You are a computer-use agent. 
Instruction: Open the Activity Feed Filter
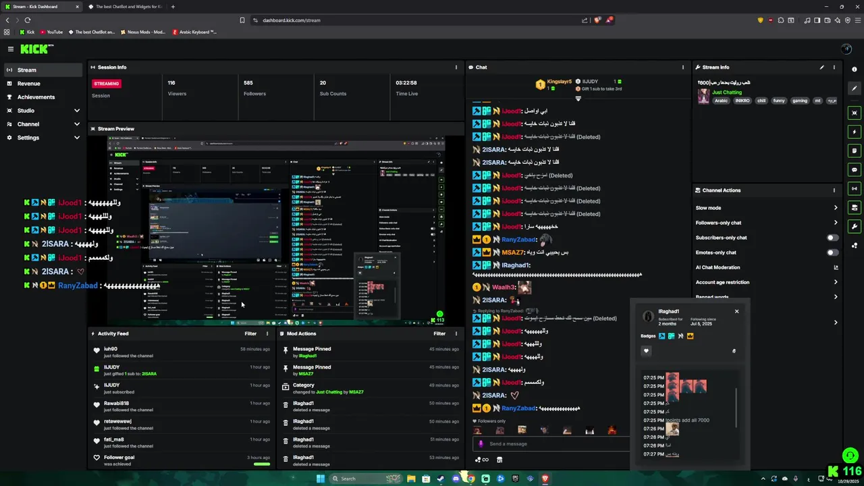[x=250, y=333]
